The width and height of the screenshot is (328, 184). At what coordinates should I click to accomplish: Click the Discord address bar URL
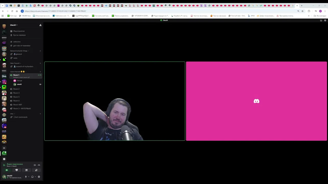55,11
